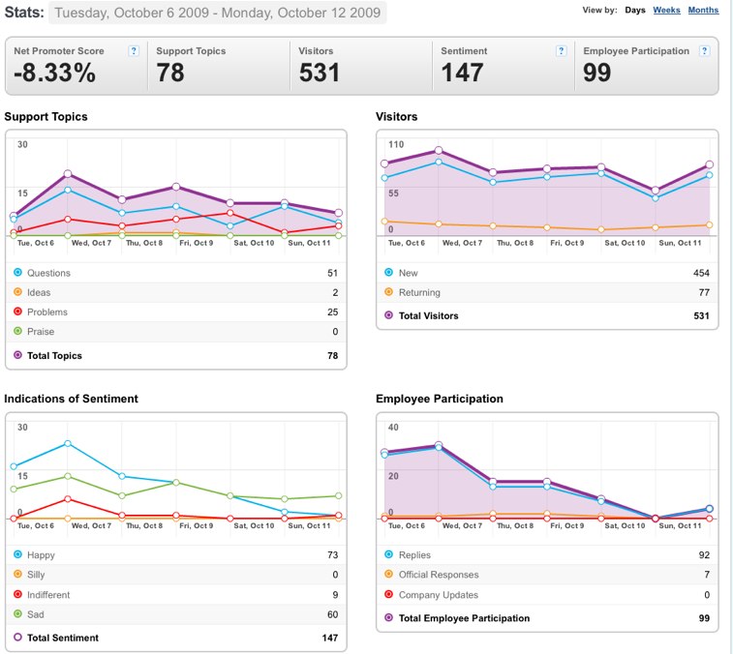The height and width of the screenshot is (654, 733).
Task: Select the Support Topics summary tile
Action: (219, 66)
